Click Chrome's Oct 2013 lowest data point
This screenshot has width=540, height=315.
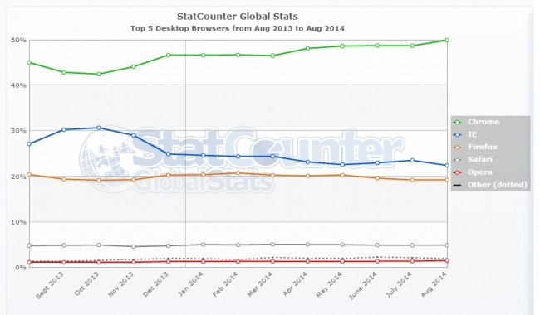coord(99,74)
